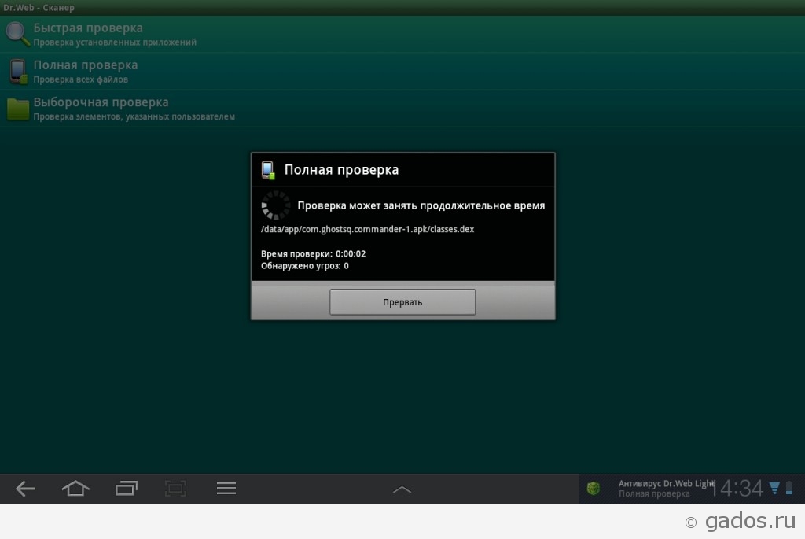
Task: Open the recent apps icon
Action: (127, 488)
